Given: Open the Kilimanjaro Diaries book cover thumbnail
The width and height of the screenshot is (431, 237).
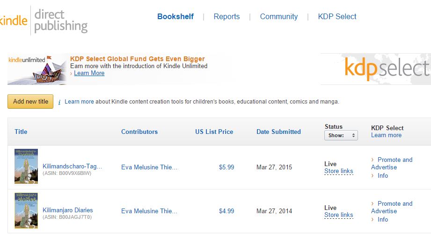Looking at the screenshot, I should (26, 210).
